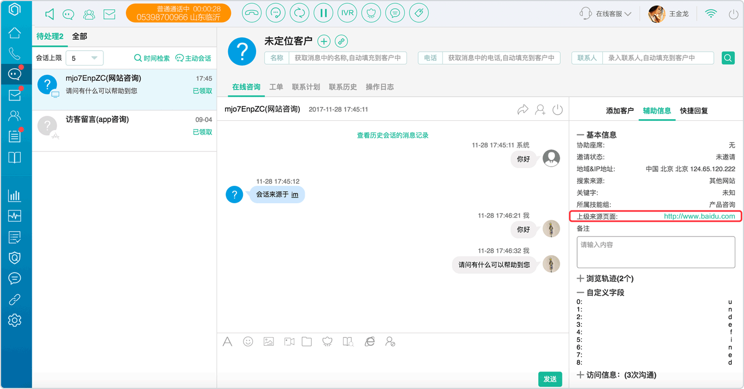The width and height of the screenshot is (744, 389).
Task: Open the IVR transfer button
Action: pyautogui.click(x=347, y=13)
